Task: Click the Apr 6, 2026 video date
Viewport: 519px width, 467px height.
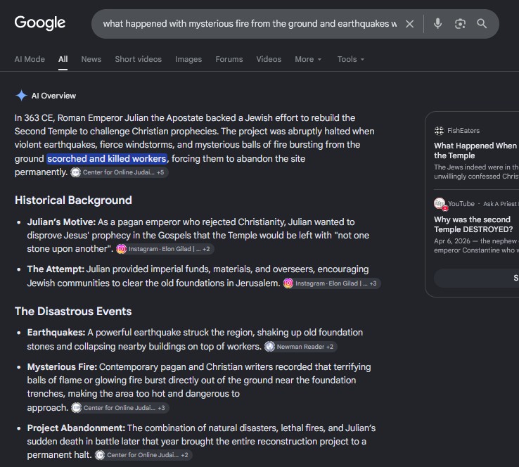Action: coord(452,241)
